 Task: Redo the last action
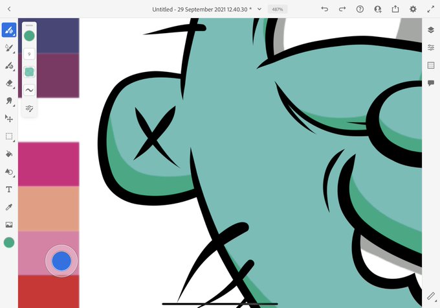click(342, 9)
